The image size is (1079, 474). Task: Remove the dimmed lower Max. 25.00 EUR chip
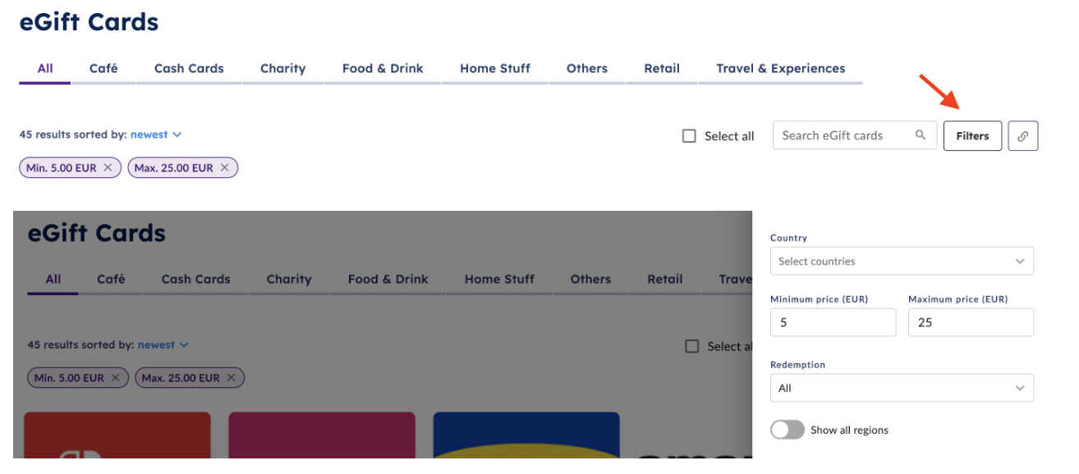click(231, 378)
